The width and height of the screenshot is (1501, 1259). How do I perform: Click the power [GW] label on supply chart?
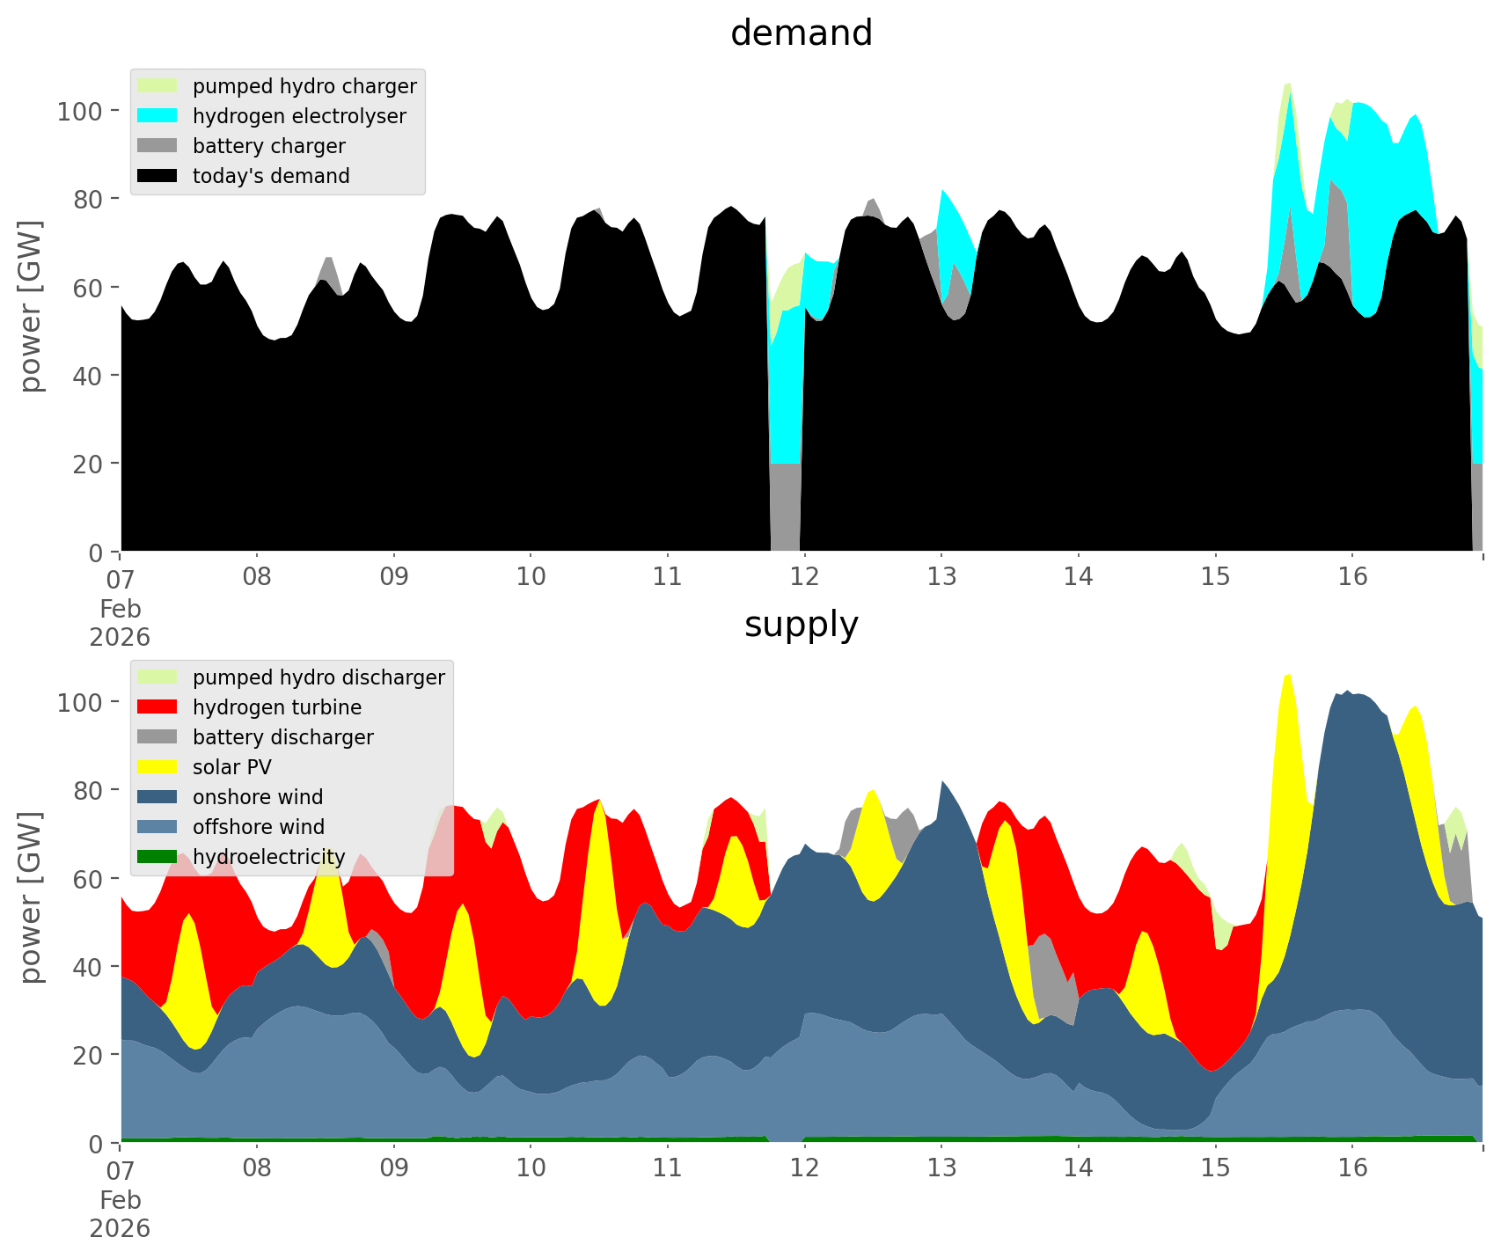click(31, 897)
